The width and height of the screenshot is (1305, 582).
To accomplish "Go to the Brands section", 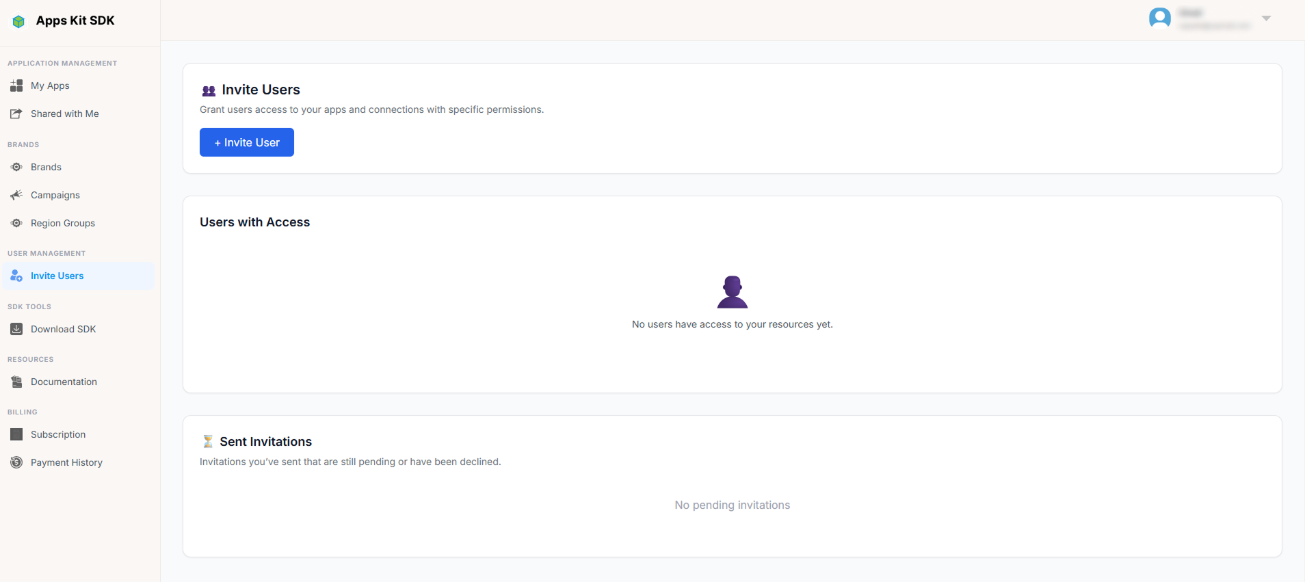I will (x=79, y=167).
